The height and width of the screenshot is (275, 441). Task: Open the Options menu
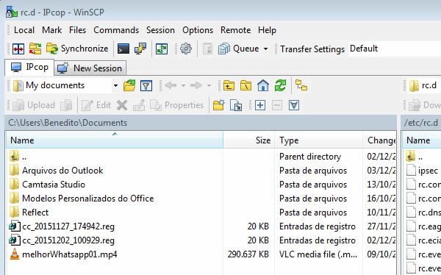click(198, 30)
